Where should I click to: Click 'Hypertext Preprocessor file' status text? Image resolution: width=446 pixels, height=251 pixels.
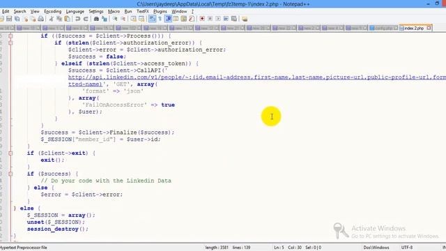tap(23, 248)
